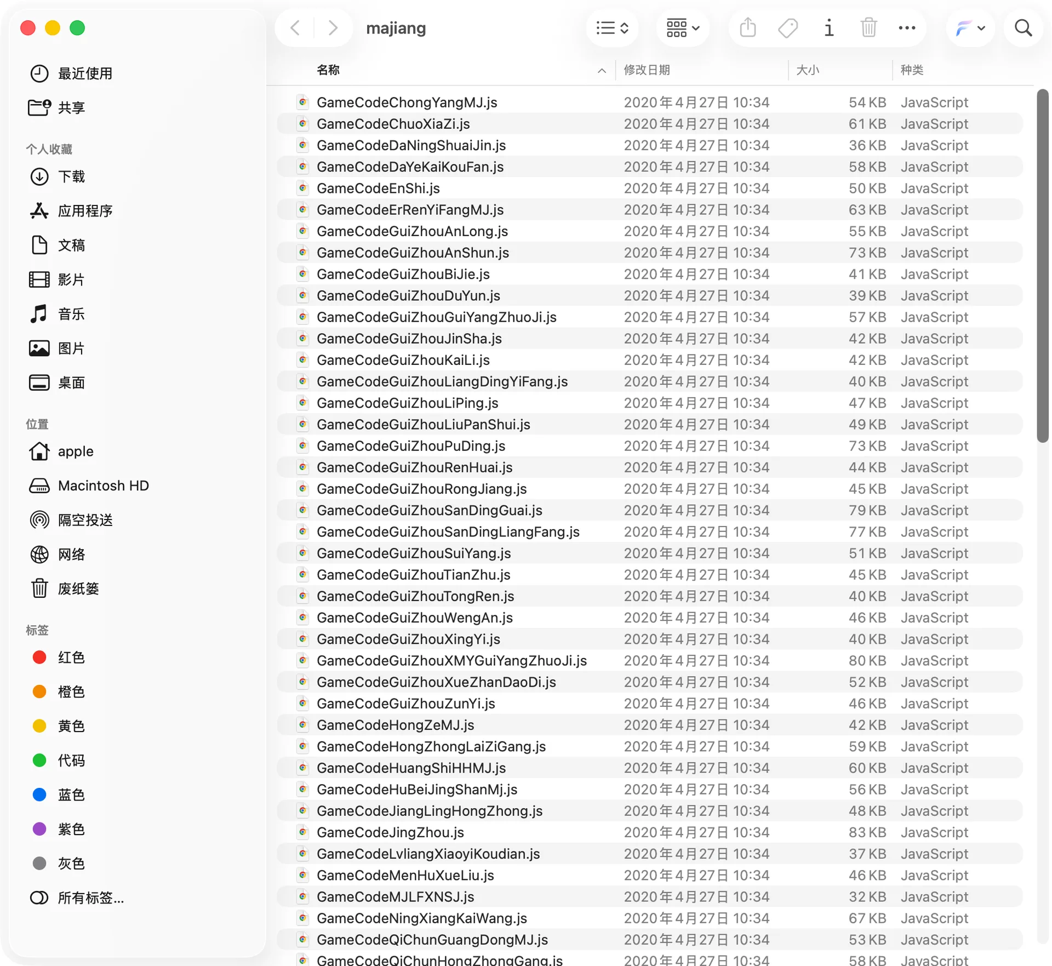Click the Get Info toolbar icon
This screenshot has width=1052, height=966.
(x=828, y=28)
